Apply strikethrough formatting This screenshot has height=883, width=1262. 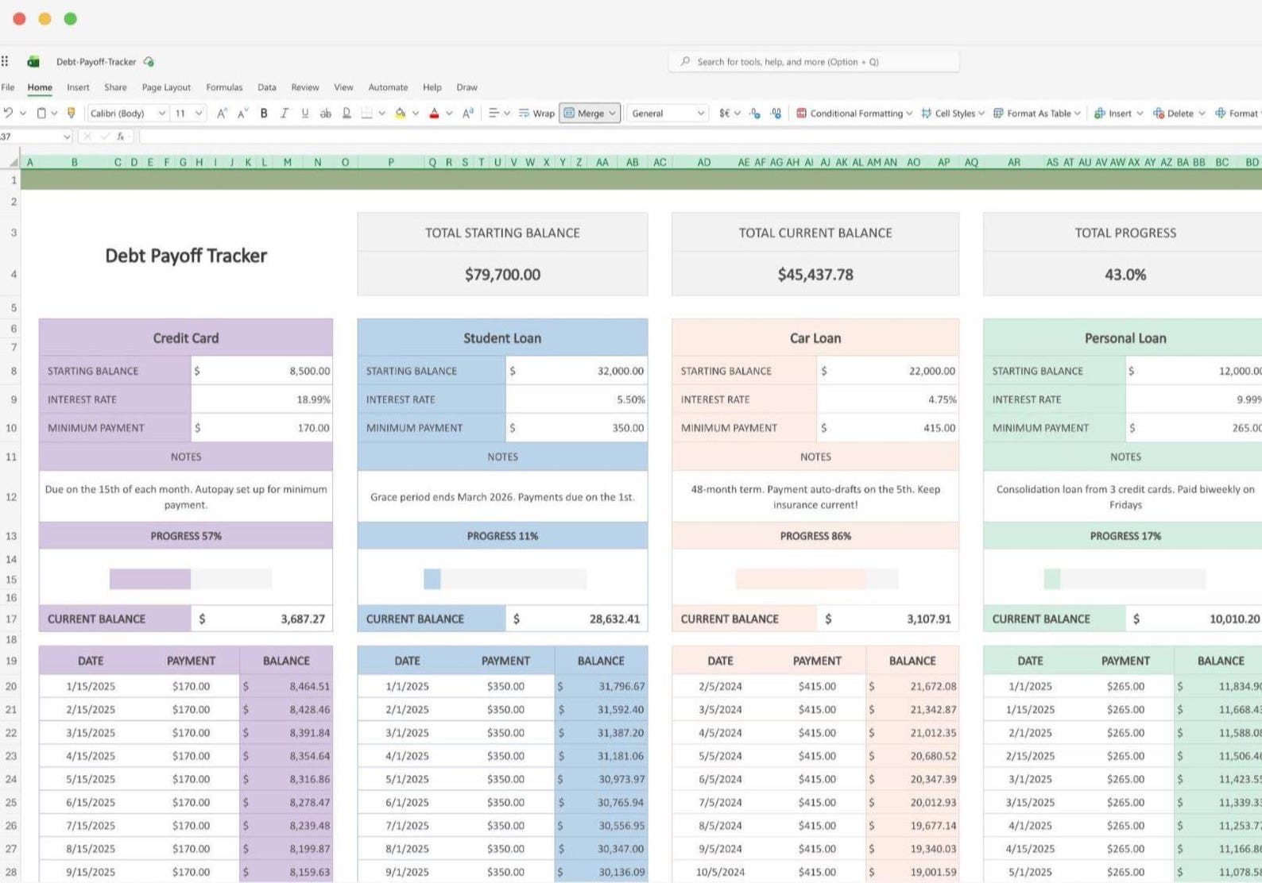pos(326,114)
